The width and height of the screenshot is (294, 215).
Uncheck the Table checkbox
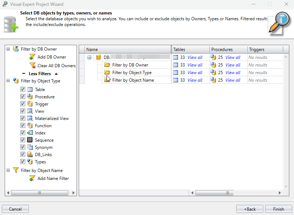23,89
